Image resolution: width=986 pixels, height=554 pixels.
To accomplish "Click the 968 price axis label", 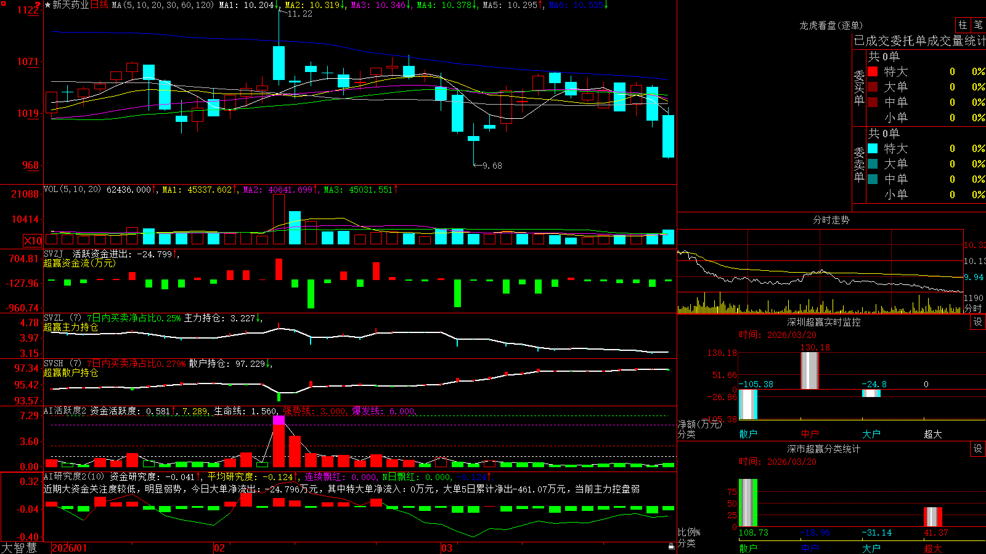I will coord(31,165).
